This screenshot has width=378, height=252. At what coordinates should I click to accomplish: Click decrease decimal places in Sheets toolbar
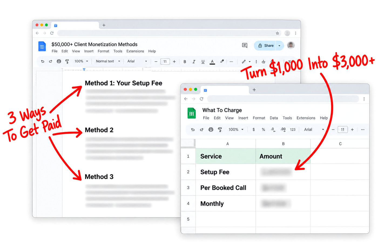[x=273, y=130]
